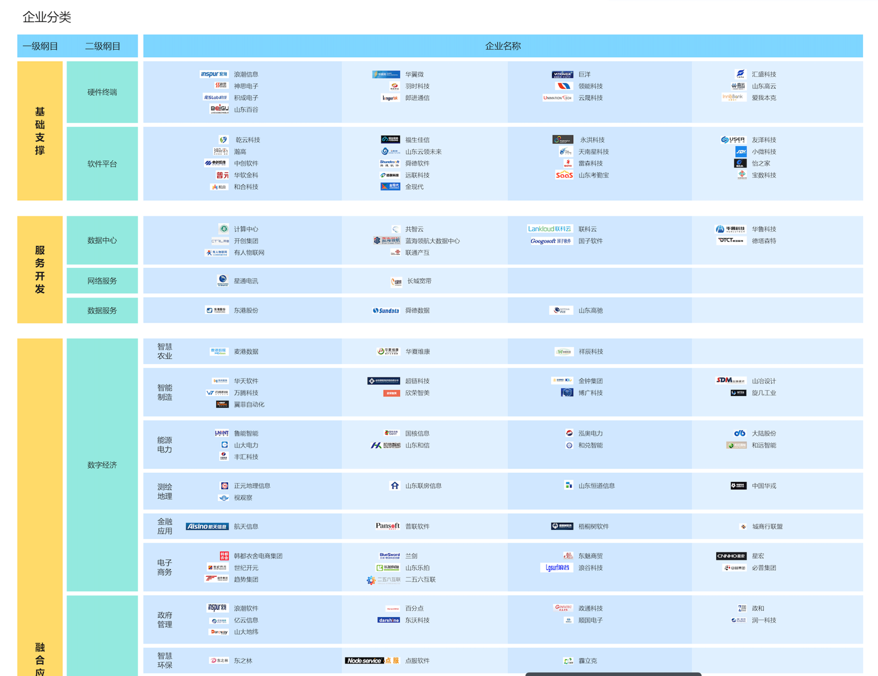
Task: Click the 智能制造 sub-category label
Action: (165, 392)
